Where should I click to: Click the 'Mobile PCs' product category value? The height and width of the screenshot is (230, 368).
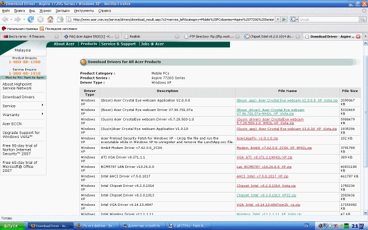click(160, 73)
